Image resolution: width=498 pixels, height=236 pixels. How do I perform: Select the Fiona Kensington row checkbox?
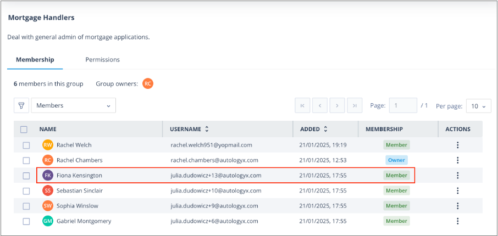[x=26, y=176]
